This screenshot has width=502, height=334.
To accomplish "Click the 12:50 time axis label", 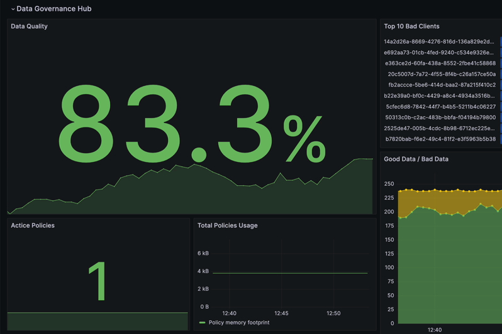I will tap(333, 313).
